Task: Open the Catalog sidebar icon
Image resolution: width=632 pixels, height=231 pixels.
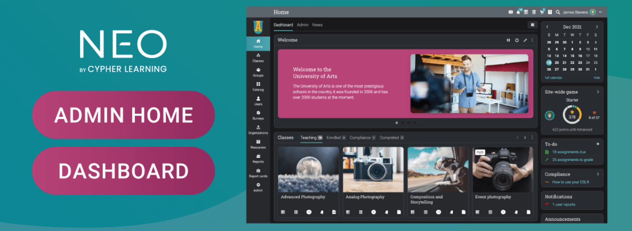Action: [258, 86]
